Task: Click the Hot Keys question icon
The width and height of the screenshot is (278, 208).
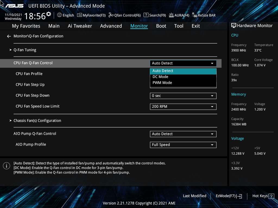Action: 271,196
